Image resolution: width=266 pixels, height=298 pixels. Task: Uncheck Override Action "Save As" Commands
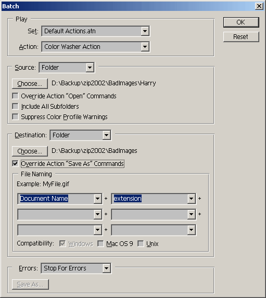tap(15, 164)
